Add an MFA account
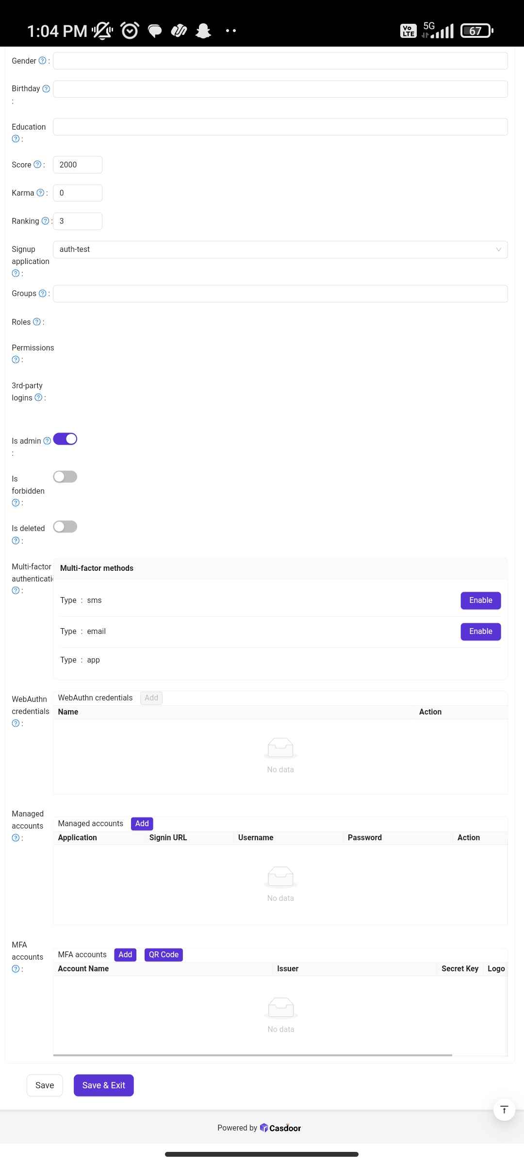The height and width of the screenshot is (1165, 524). pos(125,955)
